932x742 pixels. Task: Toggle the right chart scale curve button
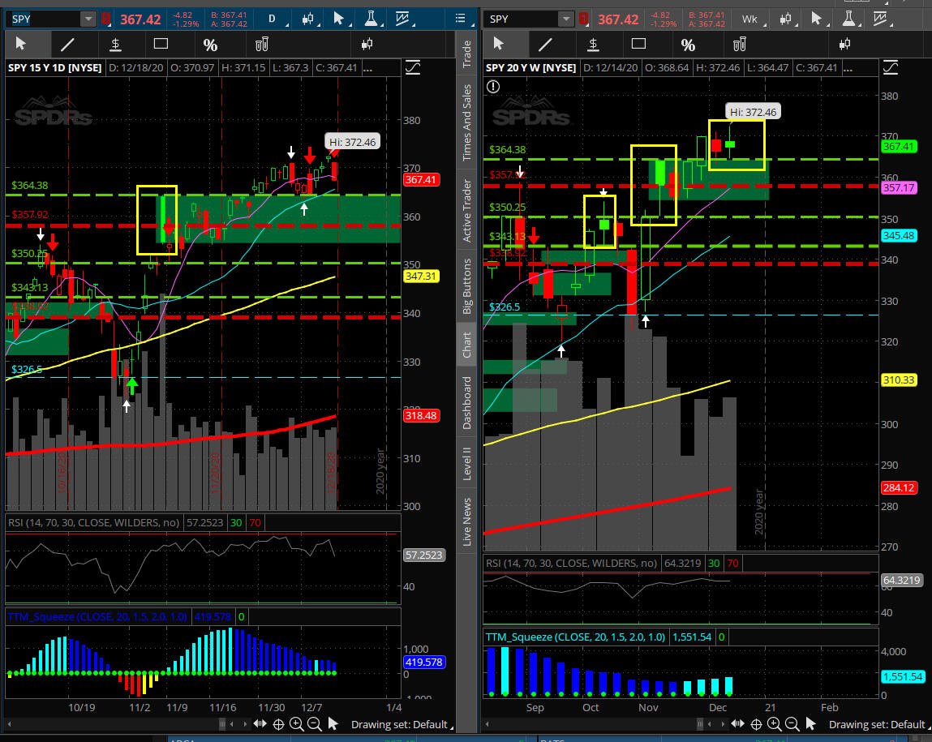[891, 67]
